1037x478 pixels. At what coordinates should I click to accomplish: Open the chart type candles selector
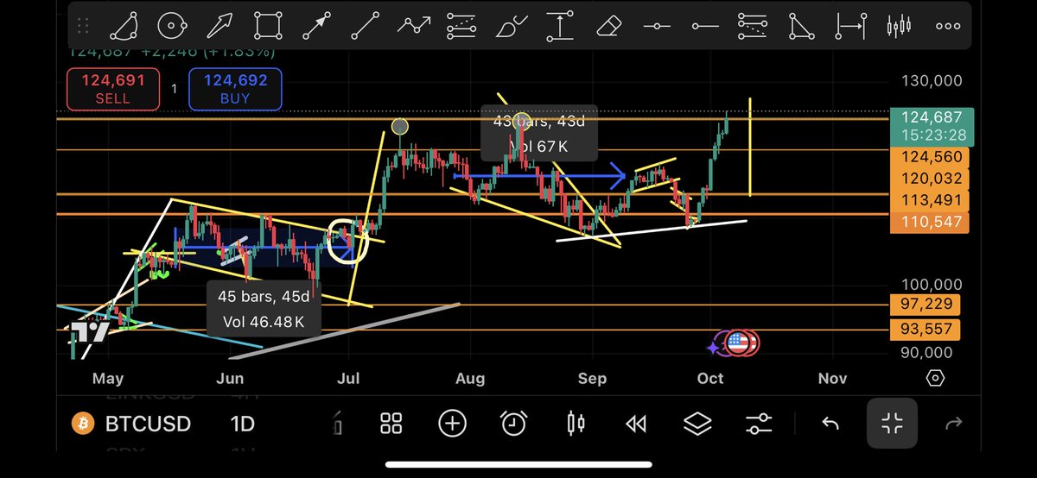click(576, 424)
